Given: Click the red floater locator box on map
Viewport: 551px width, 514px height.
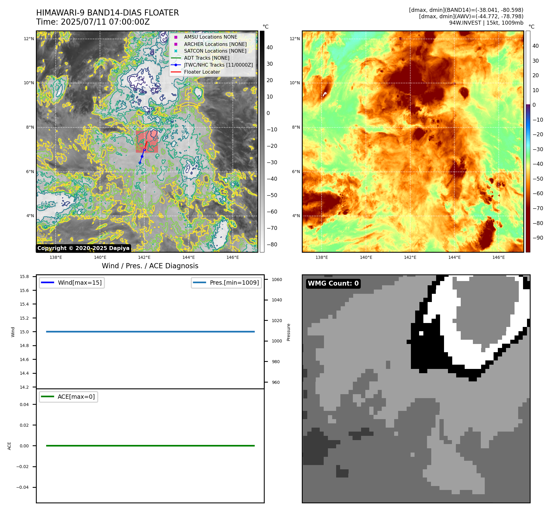Looking at the screenshot, I should click(x=147, y=142).
